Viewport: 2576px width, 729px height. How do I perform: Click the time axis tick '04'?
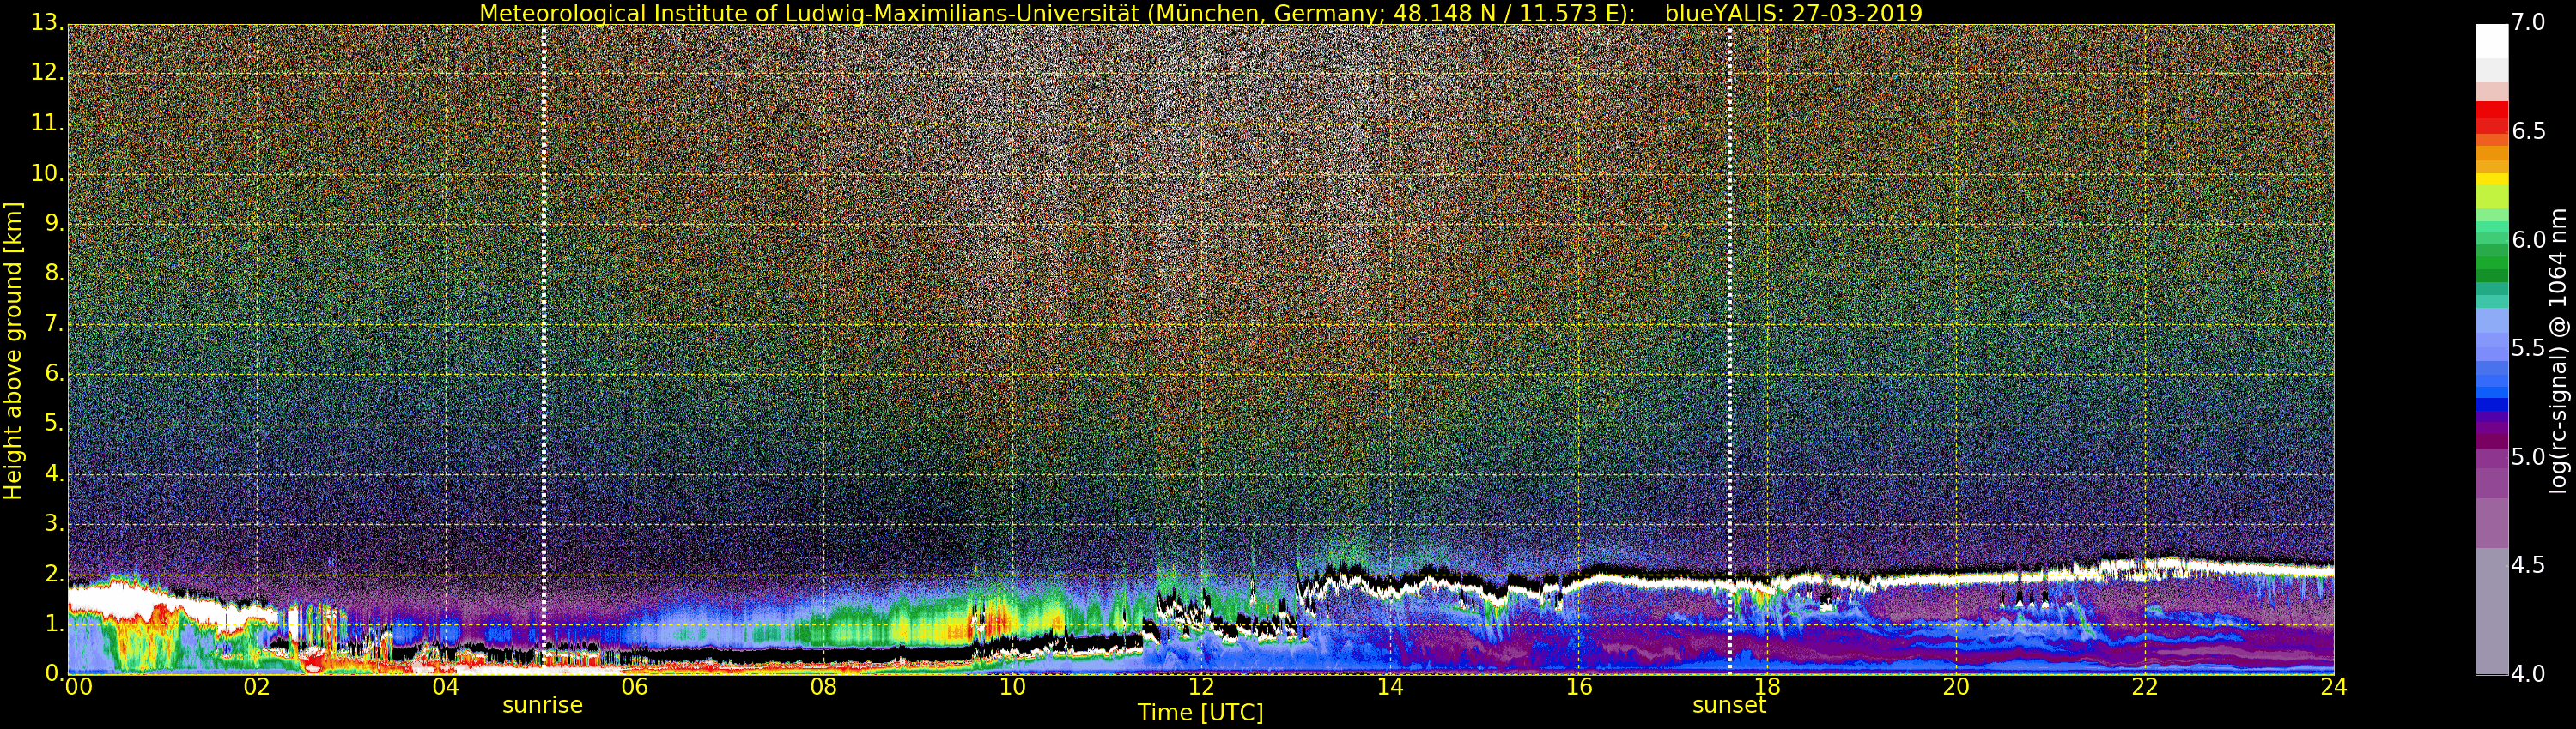tap(446, 687)
